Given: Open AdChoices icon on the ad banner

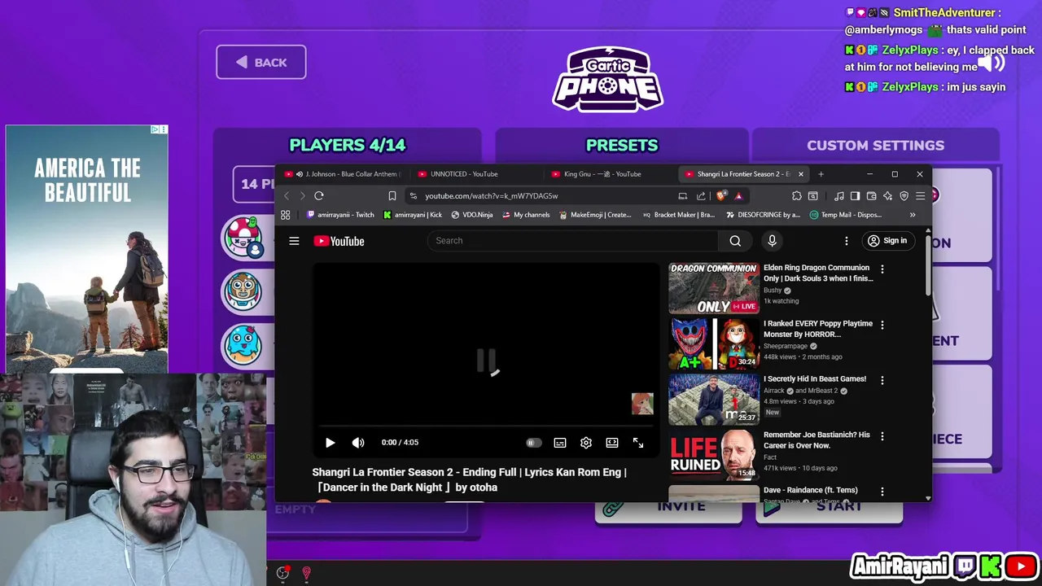Looking at the screenshot, I should click(x=155, y=129).
